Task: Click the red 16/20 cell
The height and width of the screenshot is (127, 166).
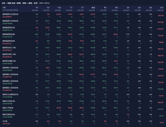Action: pos(70,108)
